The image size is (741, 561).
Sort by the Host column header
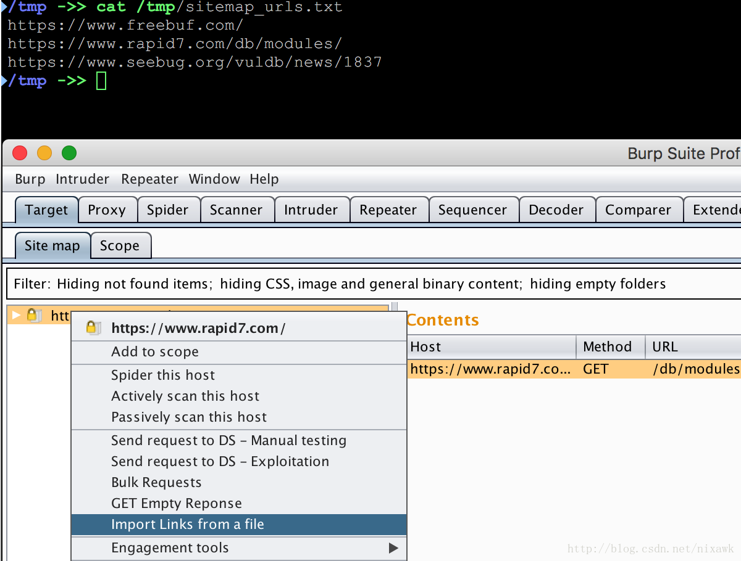(x=492, y=346)
